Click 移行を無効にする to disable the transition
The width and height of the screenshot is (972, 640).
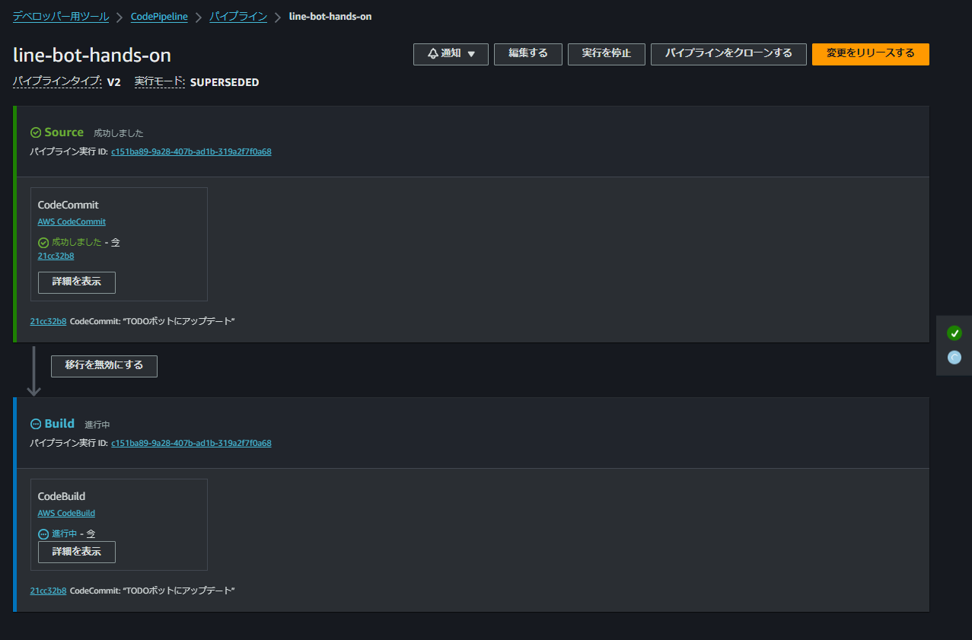coord(104,366)
